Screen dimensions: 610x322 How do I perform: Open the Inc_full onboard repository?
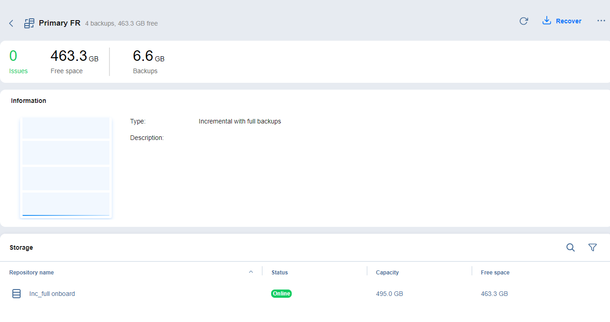tap(52, 294)
